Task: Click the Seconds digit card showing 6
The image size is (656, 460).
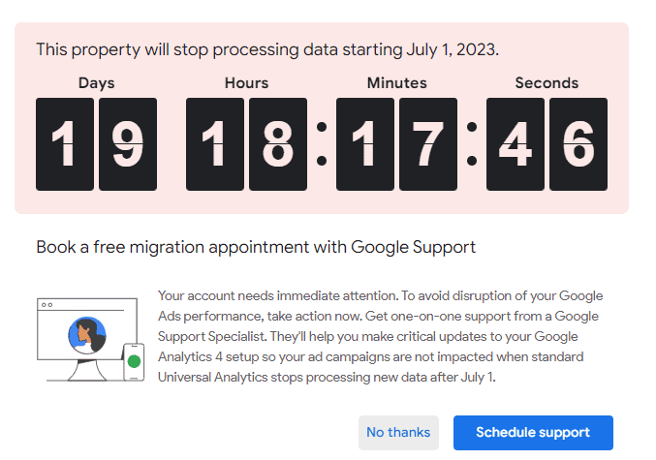Action: click(x=578, y=144)
